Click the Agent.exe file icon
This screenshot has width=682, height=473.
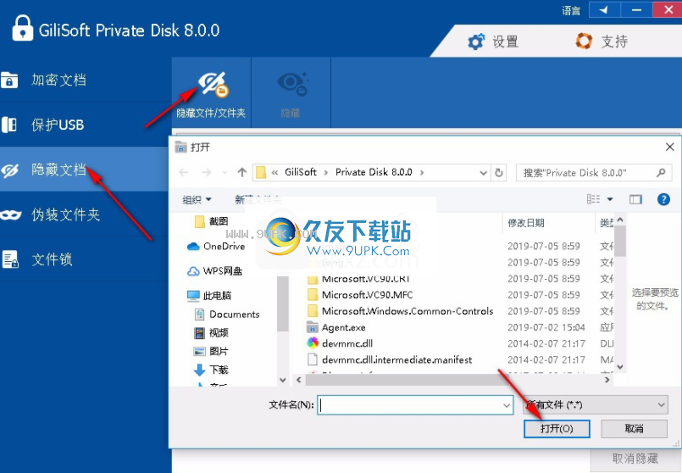click(x=313, y=327)
